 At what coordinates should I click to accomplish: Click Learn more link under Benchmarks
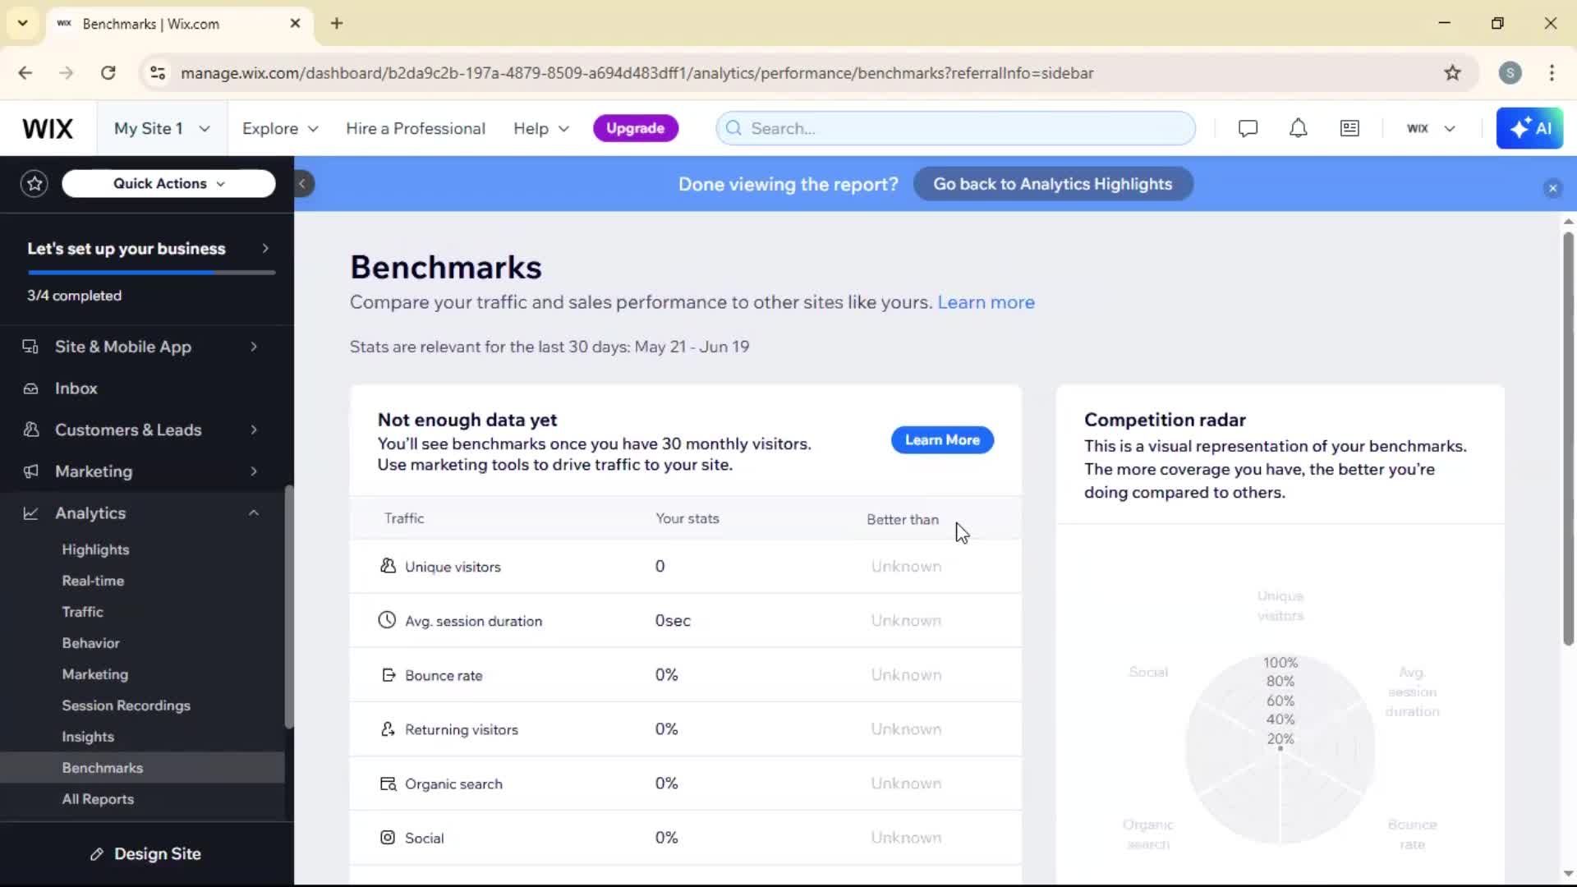point(986,302)
